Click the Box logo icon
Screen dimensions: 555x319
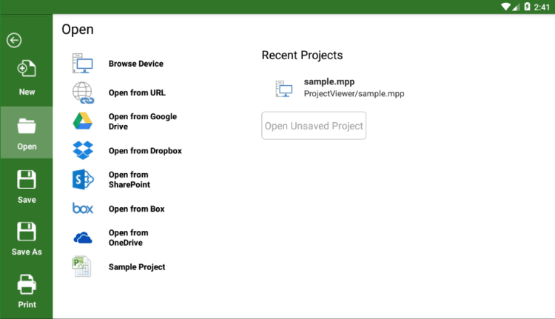pyautogui.click(x=82, y=209)
